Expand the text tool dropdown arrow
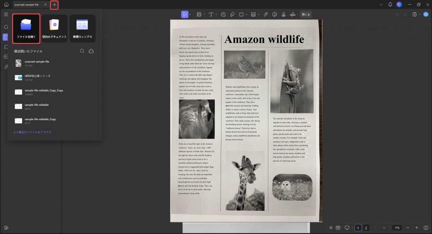432x234 pixels. (x=216, y=15)
